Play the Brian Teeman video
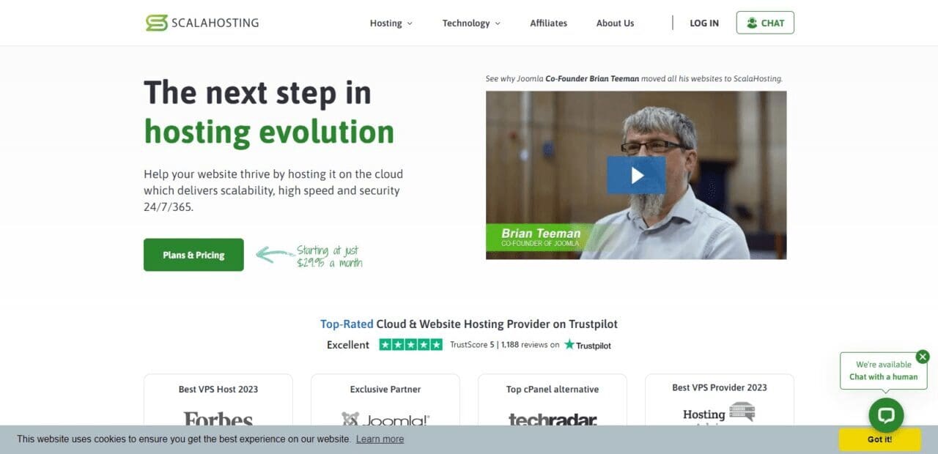938x454 pixels. [636, 175]
